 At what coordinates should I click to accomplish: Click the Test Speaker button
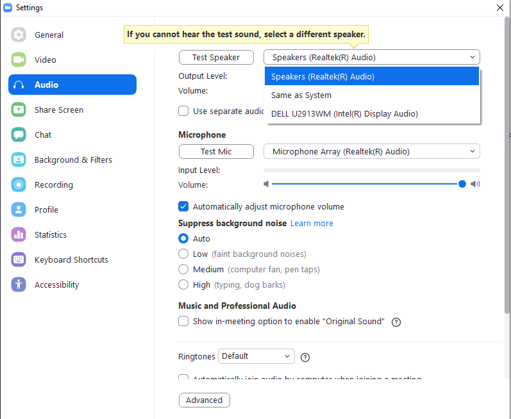[x=216, y=57]
